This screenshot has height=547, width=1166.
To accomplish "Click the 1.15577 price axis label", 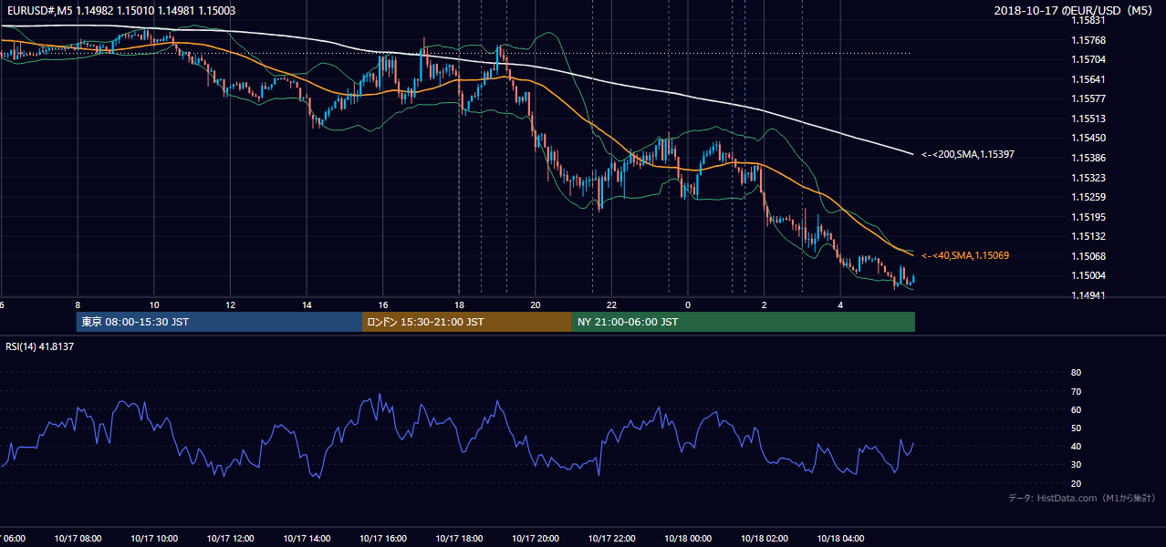I will pyautogui.click(x=1088, y=98).
